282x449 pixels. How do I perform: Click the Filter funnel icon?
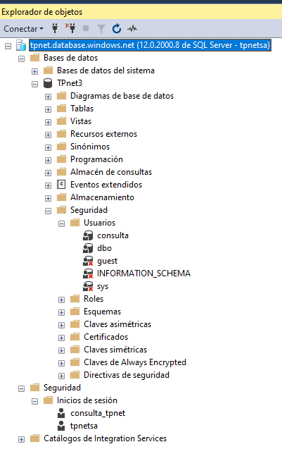coord(101,29)
